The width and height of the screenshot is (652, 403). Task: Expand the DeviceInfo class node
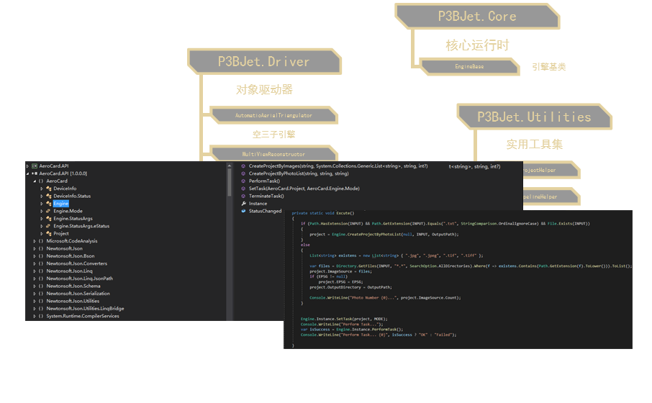tap(42, 189)
